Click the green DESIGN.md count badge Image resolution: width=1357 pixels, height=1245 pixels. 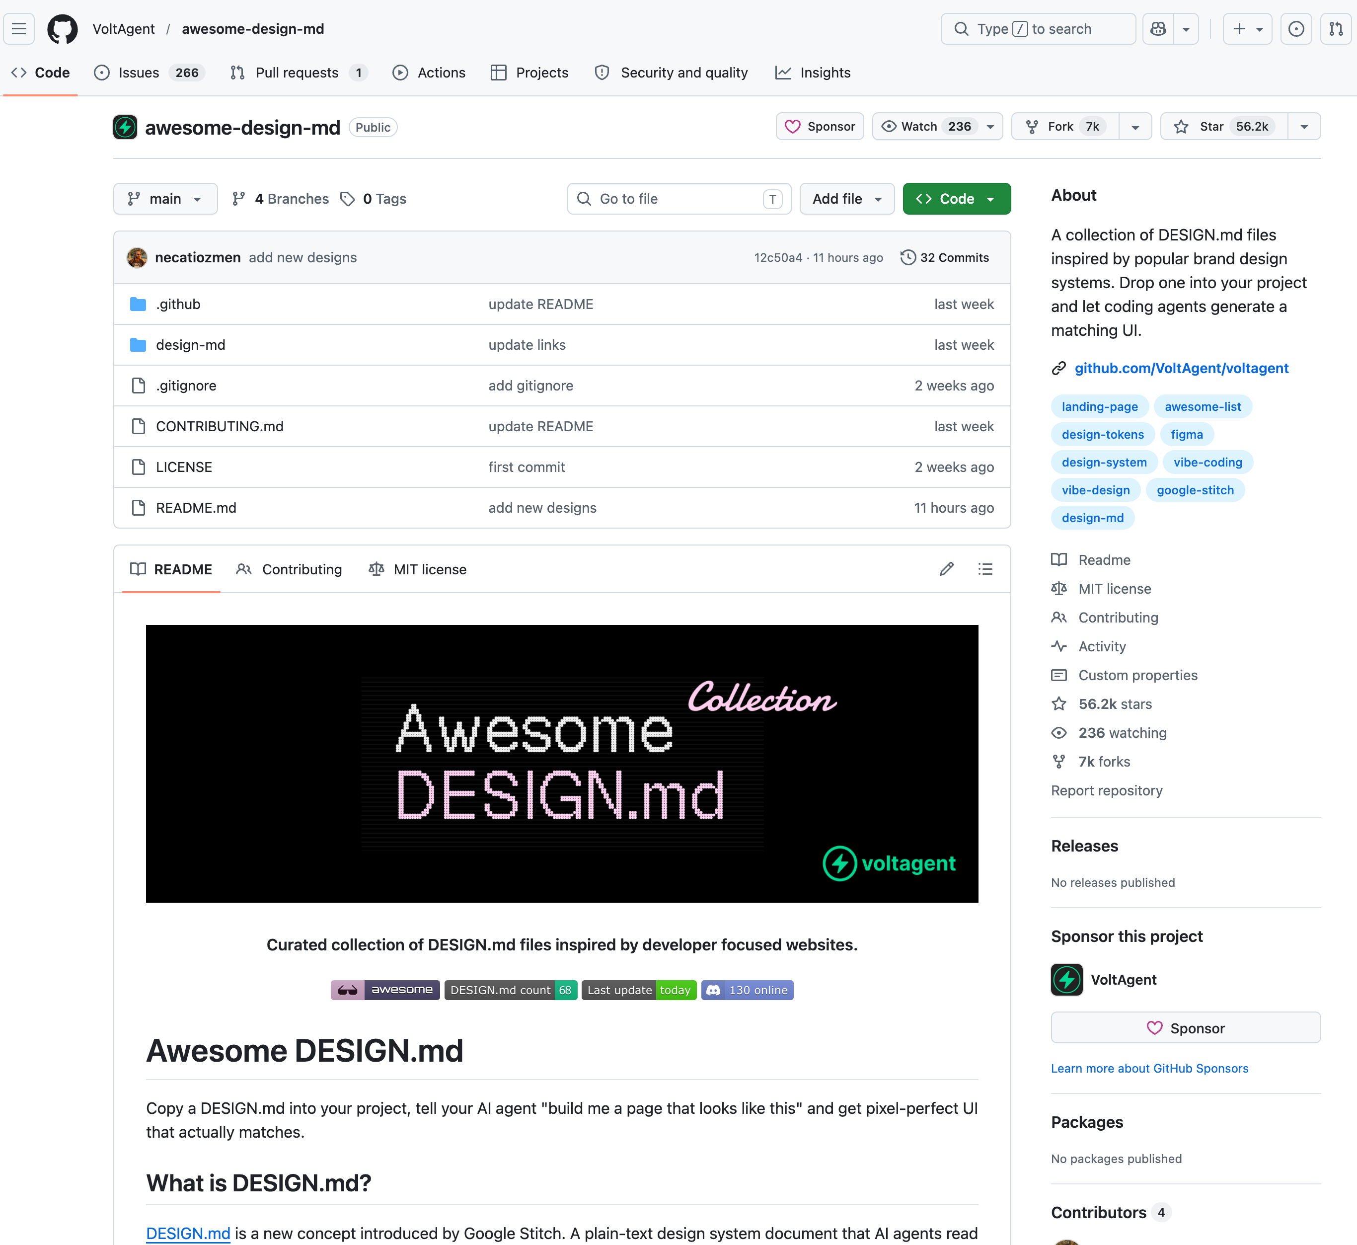511,990
